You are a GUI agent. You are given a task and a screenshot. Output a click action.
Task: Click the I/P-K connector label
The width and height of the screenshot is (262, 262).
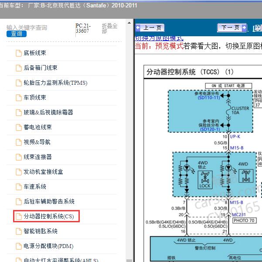pos(235,137)
